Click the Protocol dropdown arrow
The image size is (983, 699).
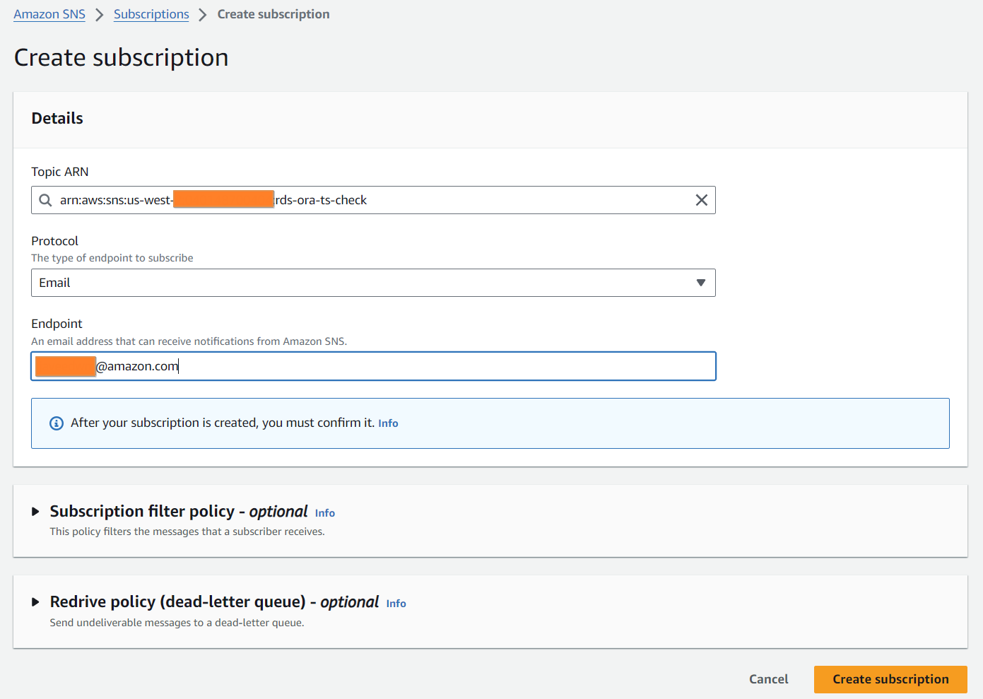point(700,283)
